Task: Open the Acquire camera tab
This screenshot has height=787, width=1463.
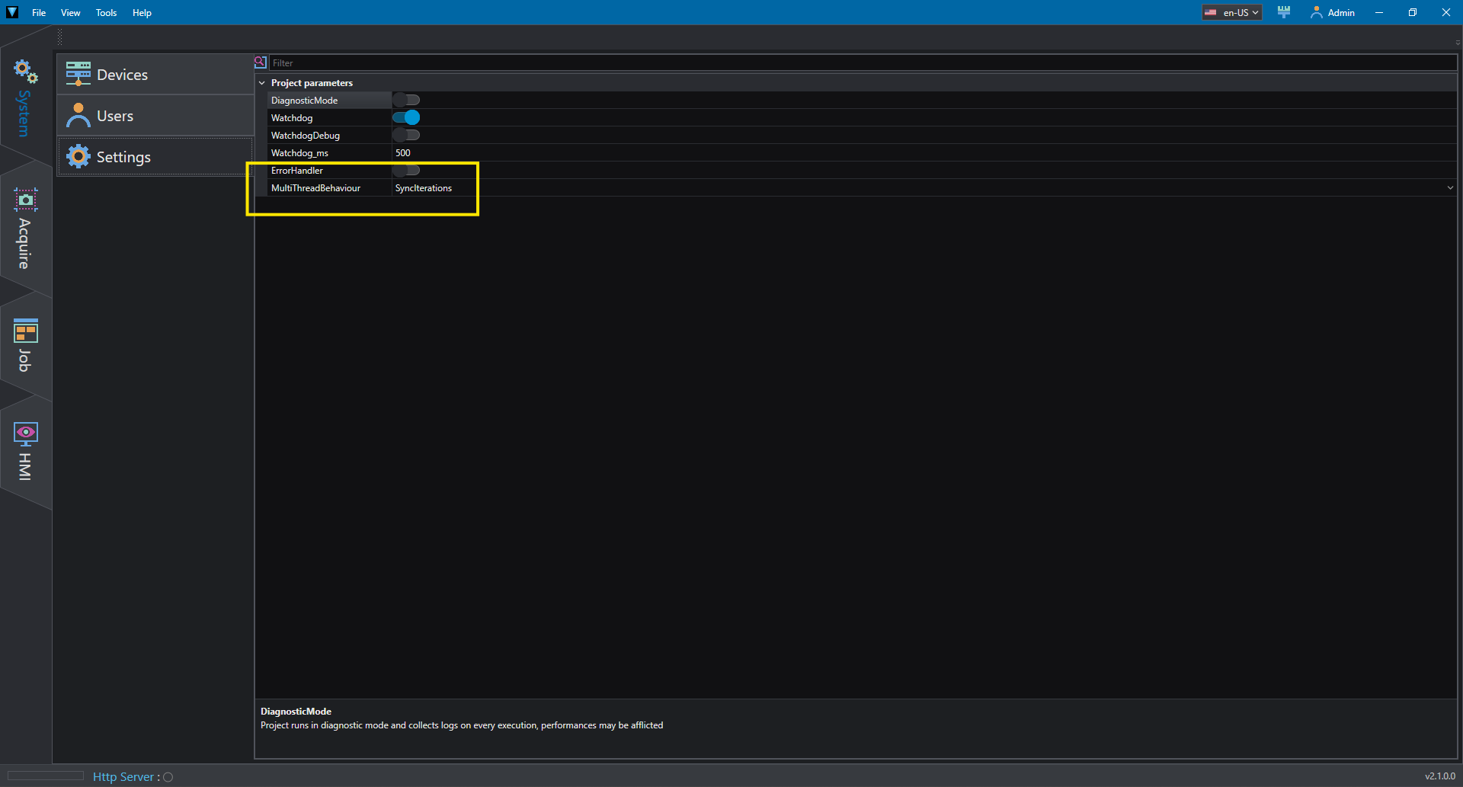Action: 25,229
